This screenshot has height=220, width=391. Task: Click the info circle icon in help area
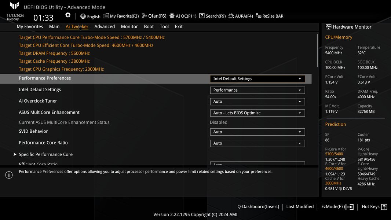click(x=9, y=175)
